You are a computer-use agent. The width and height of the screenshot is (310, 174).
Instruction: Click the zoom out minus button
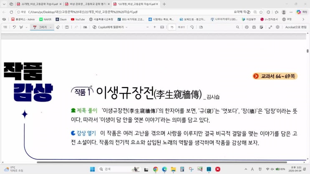[x=147, y=27]
